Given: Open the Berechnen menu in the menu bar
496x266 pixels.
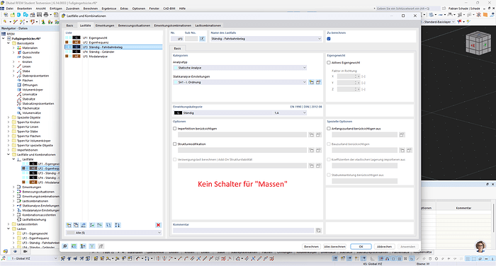Looking at the screenshot, I should click(91, 8).
